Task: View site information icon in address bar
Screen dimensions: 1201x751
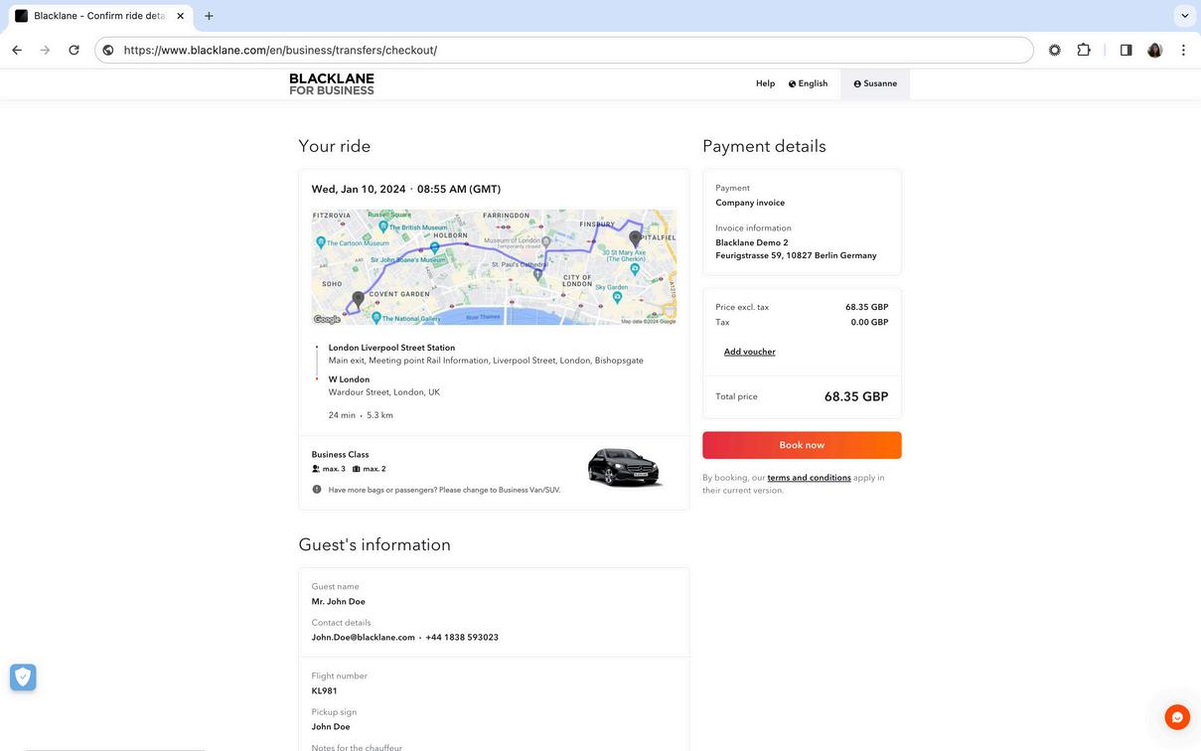Action: 108,50
